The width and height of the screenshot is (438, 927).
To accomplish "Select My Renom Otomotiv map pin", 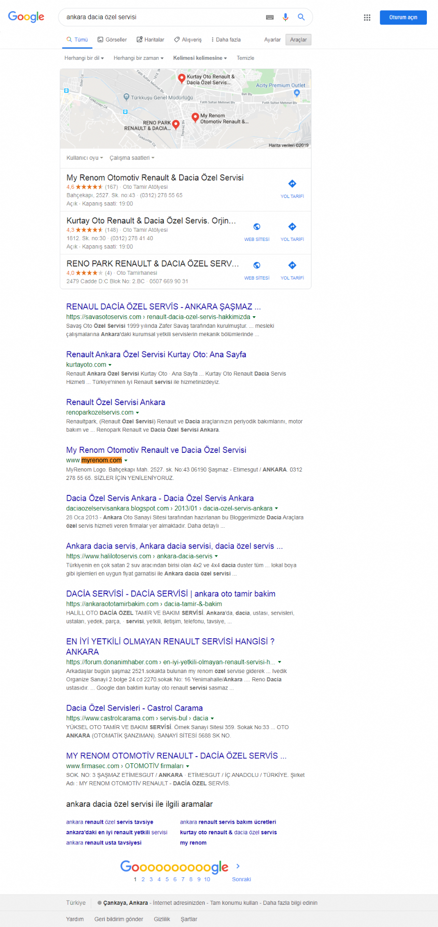I will (x=195, y=117).
